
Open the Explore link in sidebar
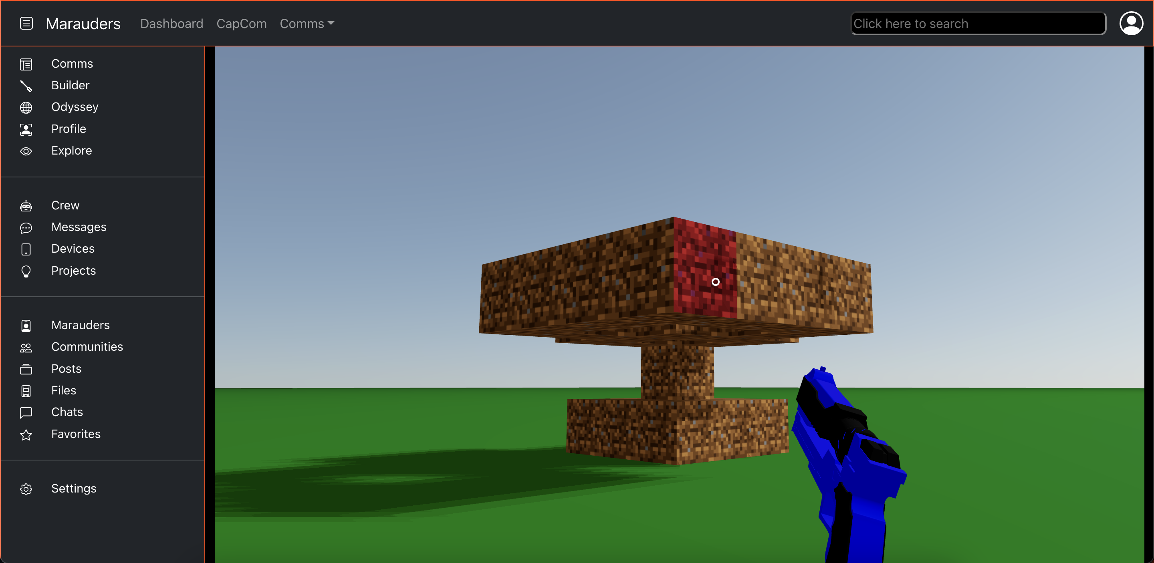point(71,151)
